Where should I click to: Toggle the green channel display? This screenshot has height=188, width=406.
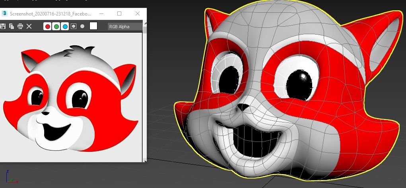coord(56,26)
